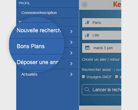Select the mardi 3 juin date field

102,48
